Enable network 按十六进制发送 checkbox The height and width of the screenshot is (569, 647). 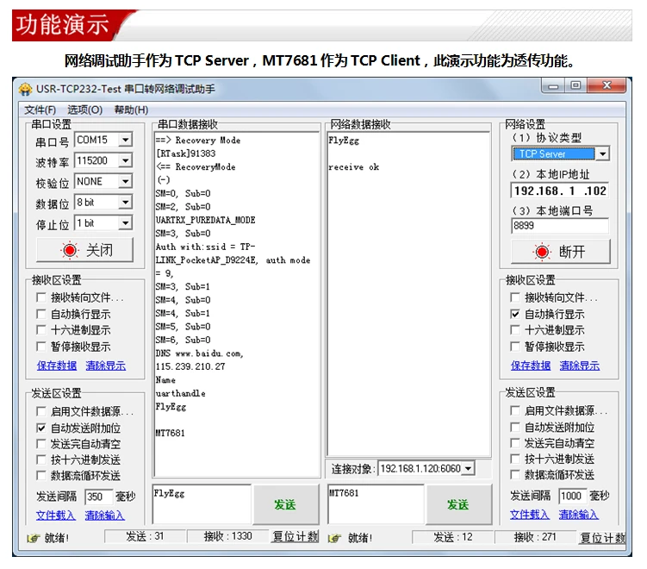click(514, 459)
